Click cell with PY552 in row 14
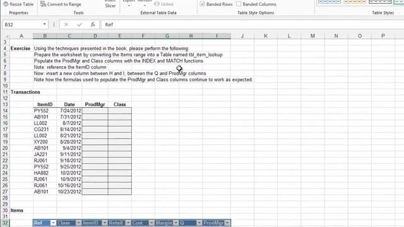The height and width of the screenshot is (227, 404). coord(45,111)
